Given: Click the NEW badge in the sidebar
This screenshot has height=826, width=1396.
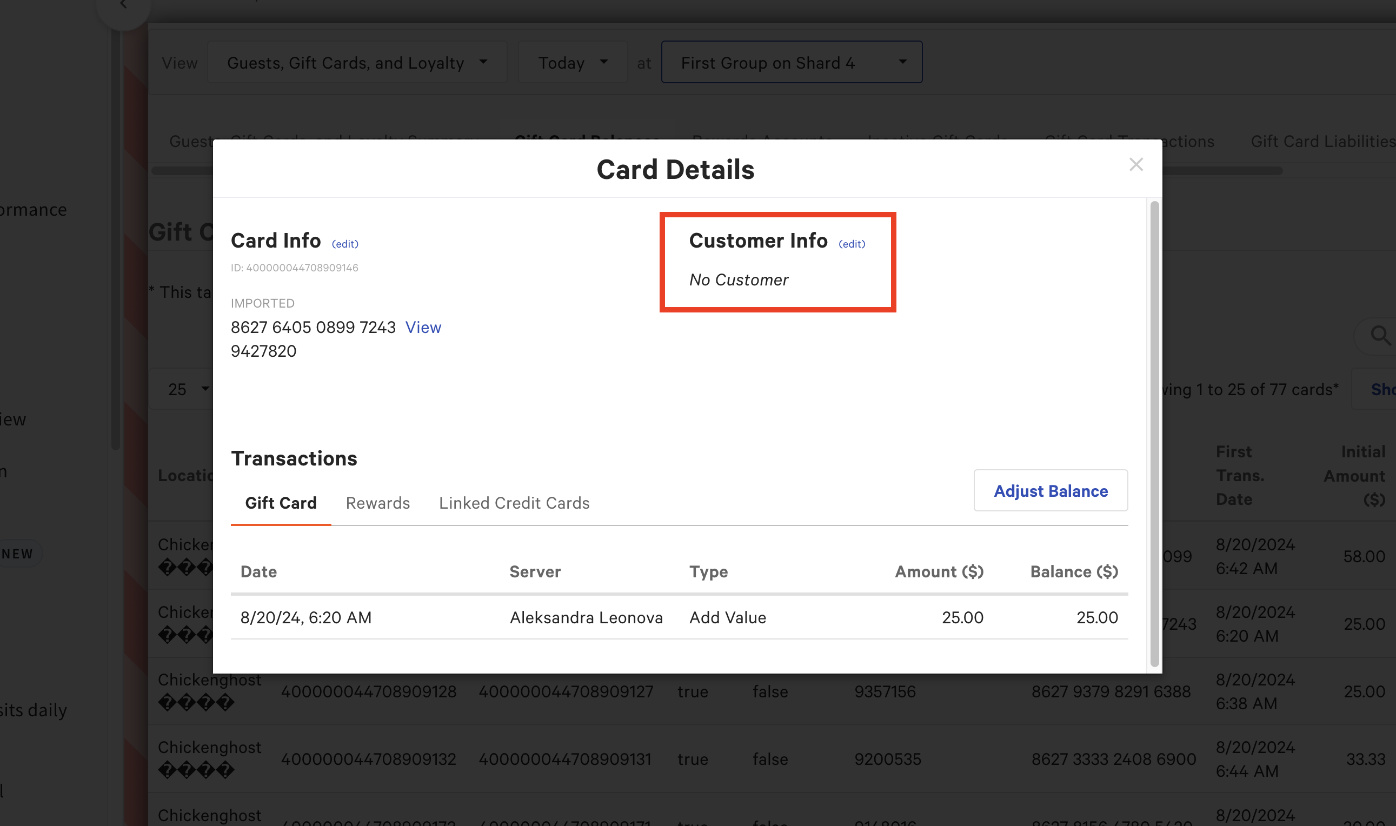Looking at the screenshot, I should click(x=17, y=553).
